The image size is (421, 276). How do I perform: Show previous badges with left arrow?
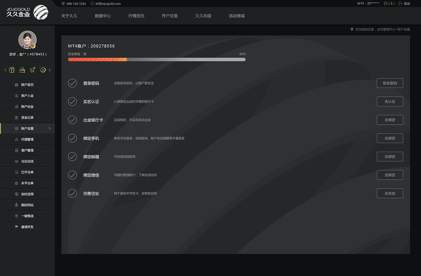[x=5, y=70]
